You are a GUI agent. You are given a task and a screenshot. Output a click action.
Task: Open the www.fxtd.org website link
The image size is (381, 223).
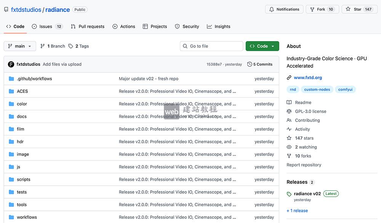pyautogui.click(x=308, y=78)
